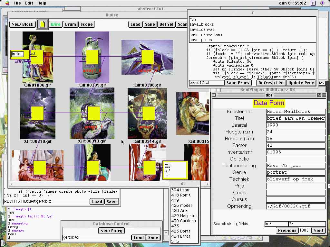The height and width of the screenshot is (247, 330).
Task: Select '430 Gordana' in the dt list
Action: click(x=184, y=221)
